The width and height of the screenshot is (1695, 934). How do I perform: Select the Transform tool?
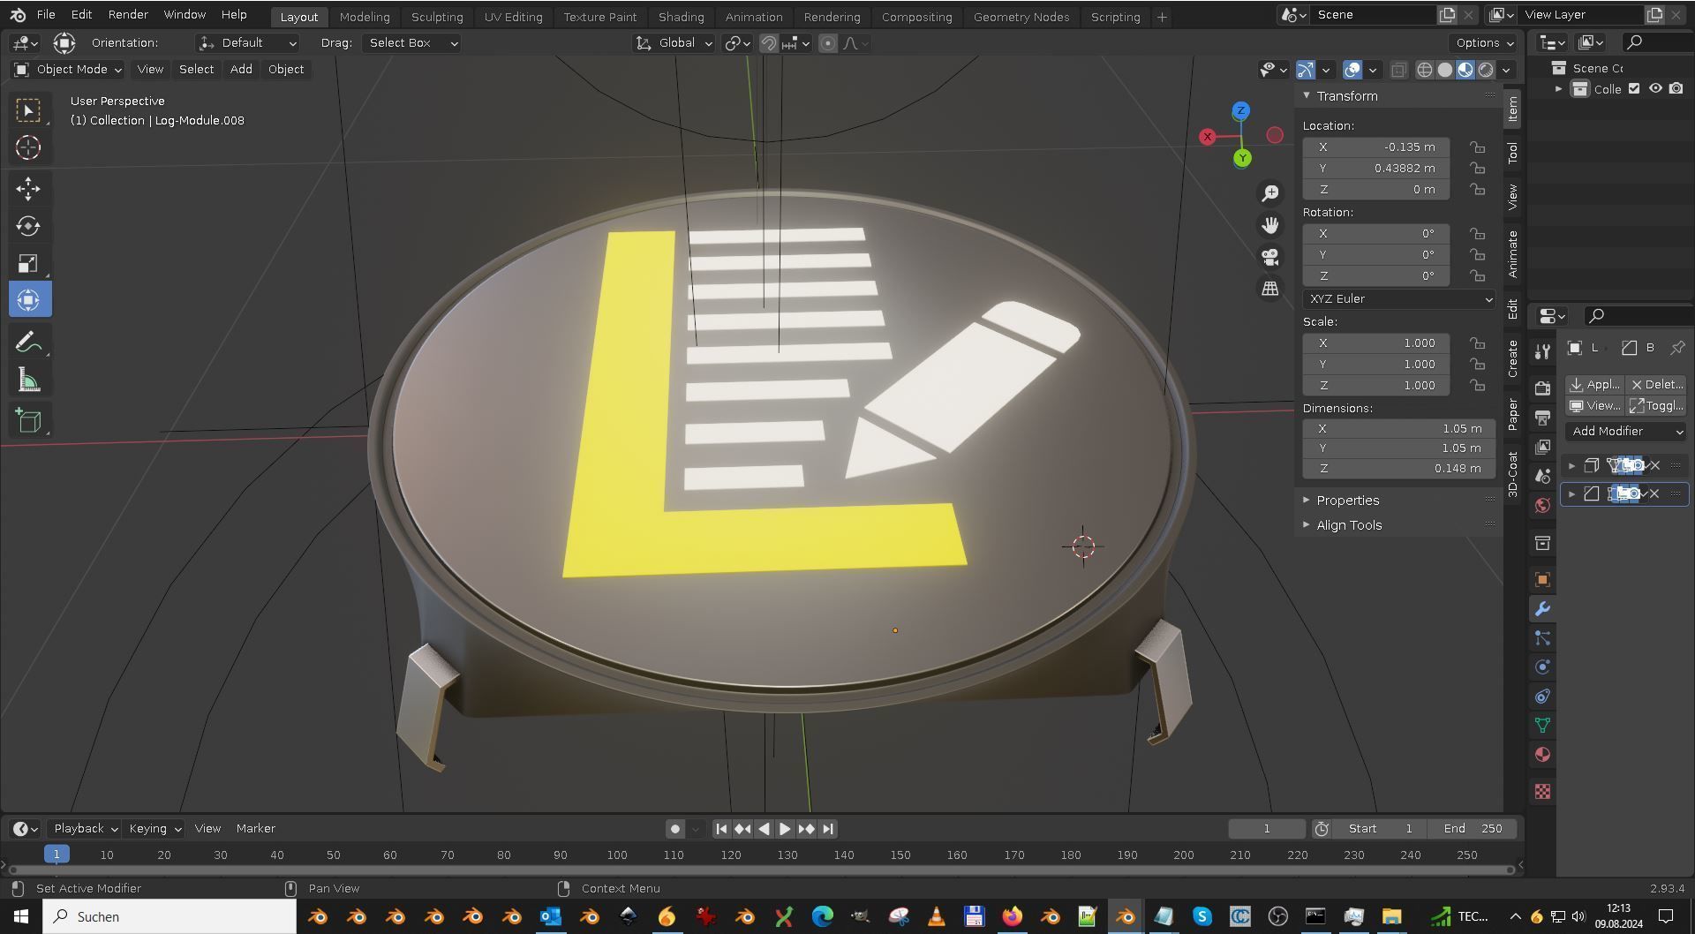click(x=28, y=300)
